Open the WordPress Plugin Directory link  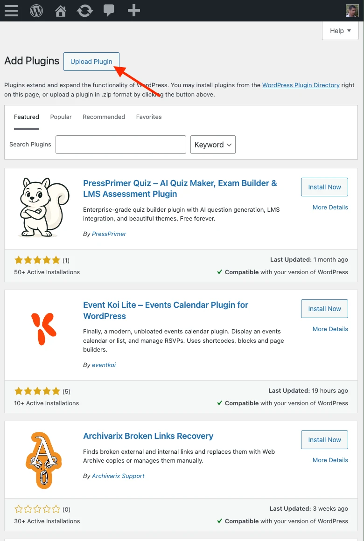[301, 85]
